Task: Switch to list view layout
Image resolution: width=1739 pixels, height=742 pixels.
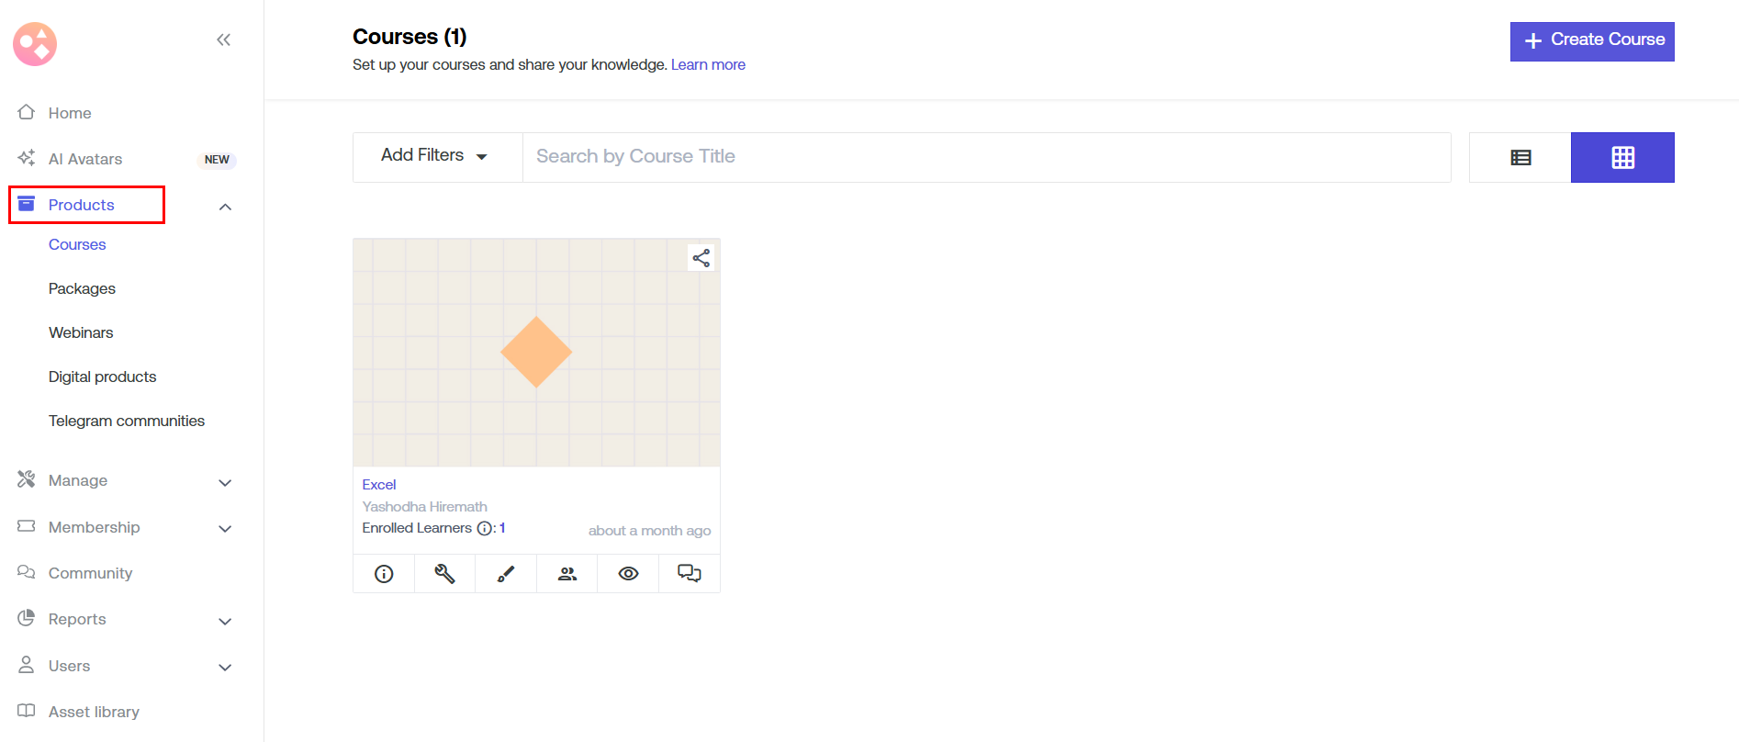Action: tap(1520, 158)
